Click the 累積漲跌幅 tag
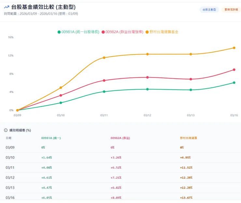 (x=231, y=10)
